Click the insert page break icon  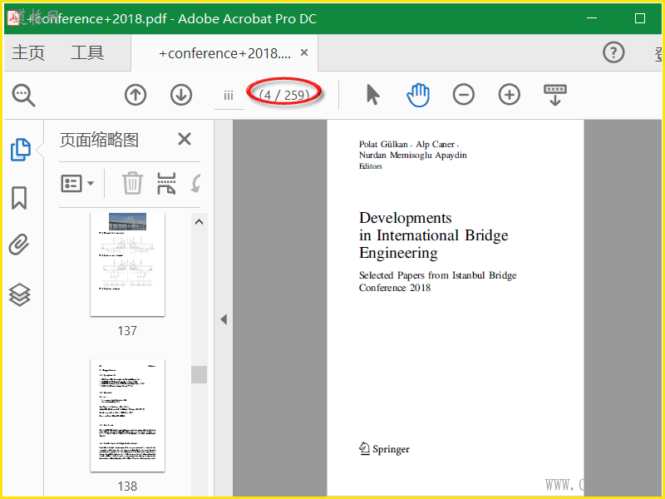(166, 183)
